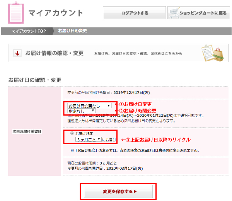The height and width of the screenshot is (201, 232).
Task: Click the お届け情報の確認・変更 banner title
Action: point(54,53)
